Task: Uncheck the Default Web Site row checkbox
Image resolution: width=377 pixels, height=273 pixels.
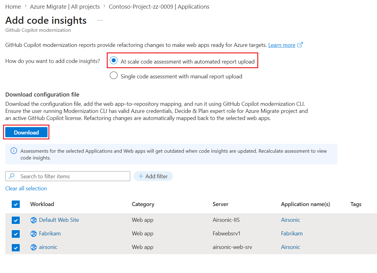Action: click(15, 220)
